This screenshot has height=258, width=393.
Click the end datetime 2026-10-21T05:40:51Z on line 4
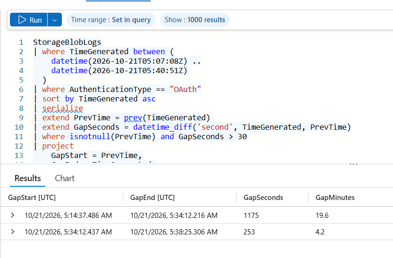(x=137, y=70)
